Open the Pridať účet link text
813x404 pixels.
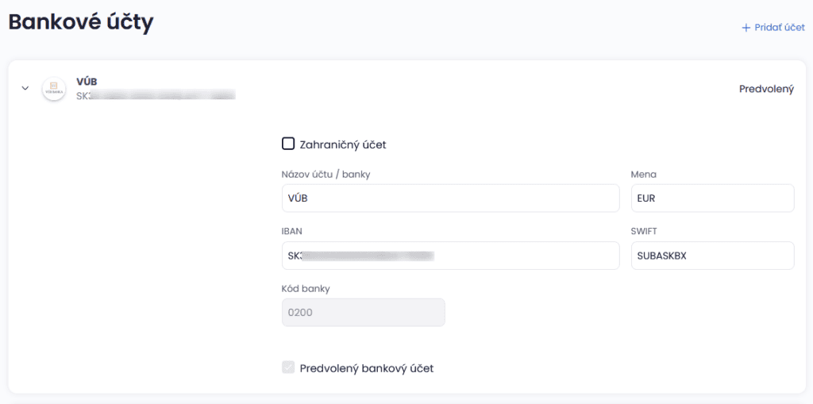[779, 28]
